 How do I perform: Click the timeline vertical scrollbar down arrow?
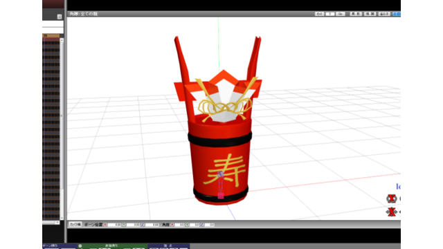click(x=62, y=218)
